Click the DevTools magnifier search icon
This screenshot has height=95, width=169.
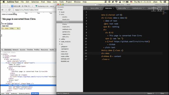click(x=2, y=50)
